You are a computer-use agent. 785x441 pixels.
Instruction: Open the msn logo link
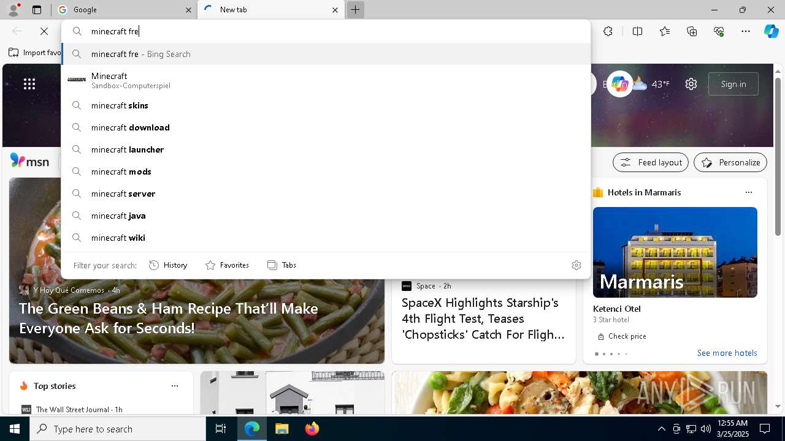point(29,161)
